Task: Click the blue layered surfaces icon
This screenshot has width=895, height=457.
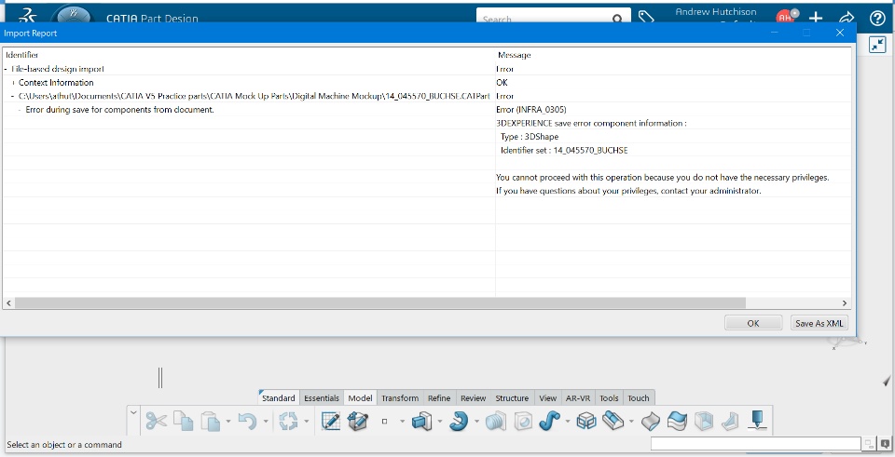Action: click(x=677, y=422)
